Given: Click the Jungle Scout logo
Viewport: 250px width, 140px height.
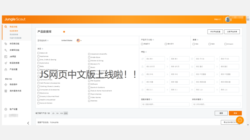Looking at the screenshot, I should (15, 19).
